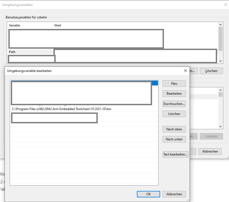
Task: Open the Durchsuchen file browser
Action: [x=174, y=104]
